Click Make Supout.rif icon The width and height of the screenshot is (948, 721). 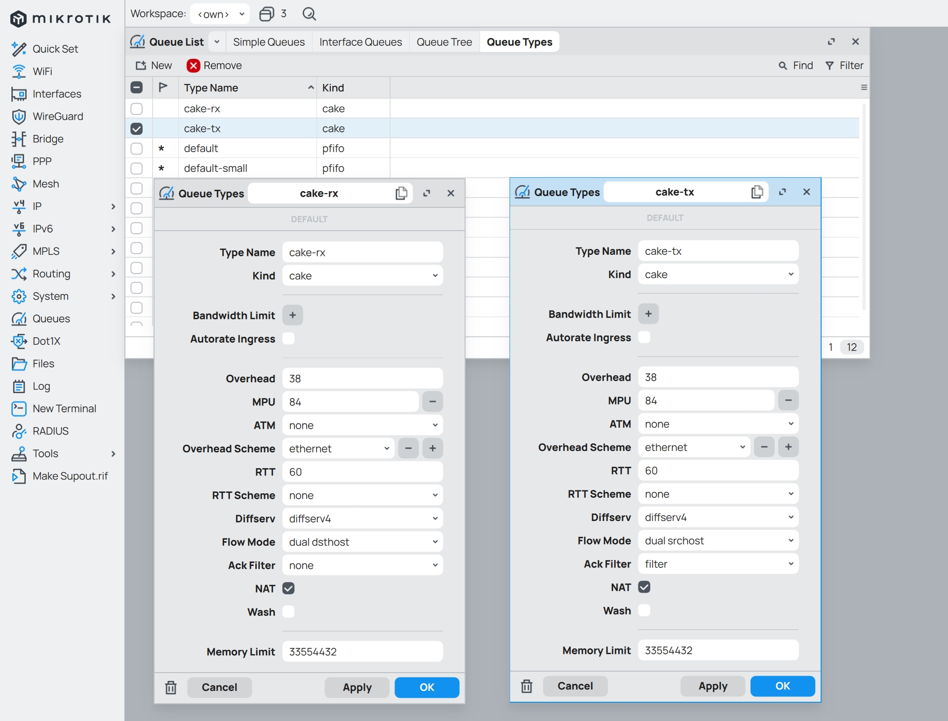click(x=19, y=476)
